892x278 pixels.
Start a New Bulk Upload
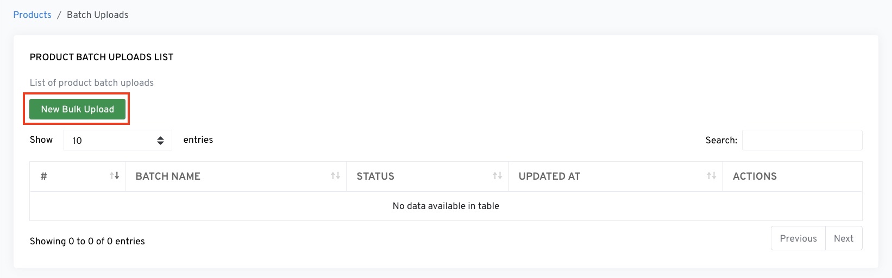point(77,109)
